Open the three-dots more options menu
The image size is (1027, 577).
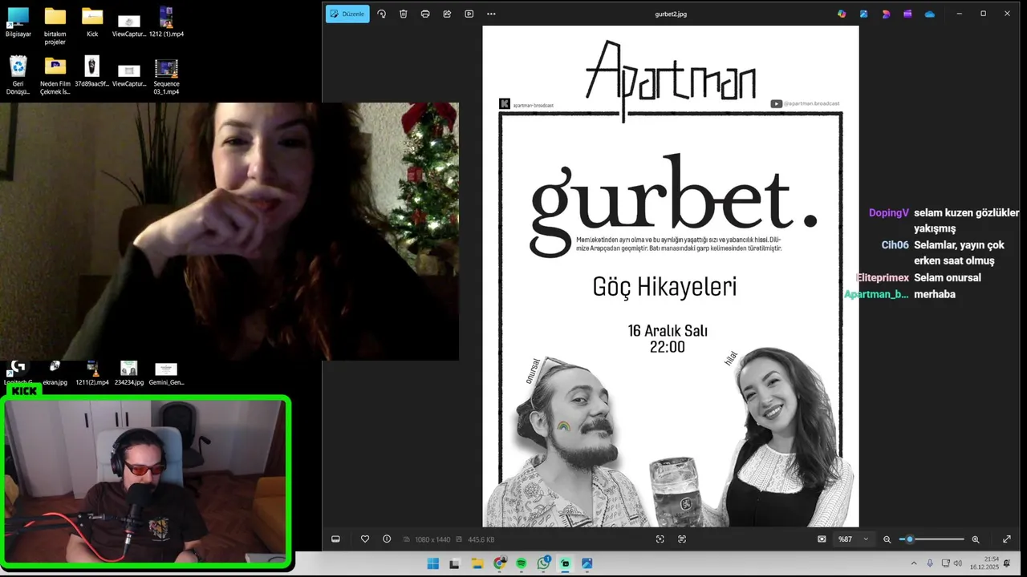pos(491,14)
